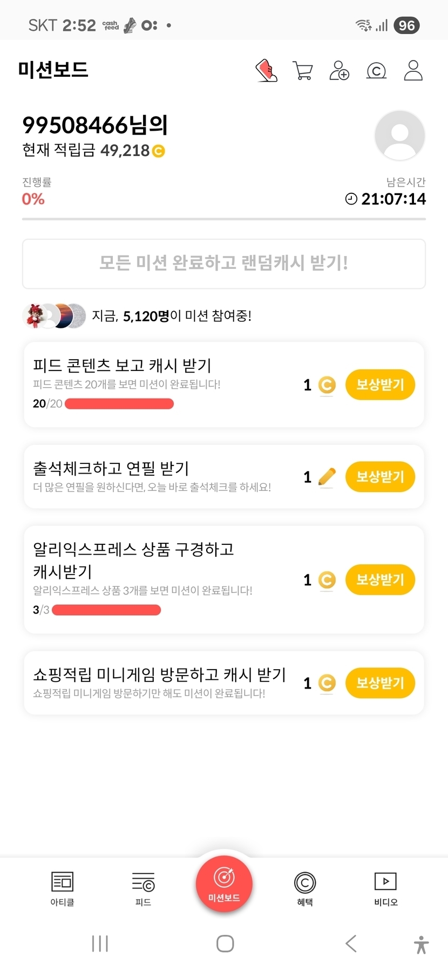Tap the red sneaker step-counter icon
The width and height of the screenshot is (448, 971).
[266, 71]
